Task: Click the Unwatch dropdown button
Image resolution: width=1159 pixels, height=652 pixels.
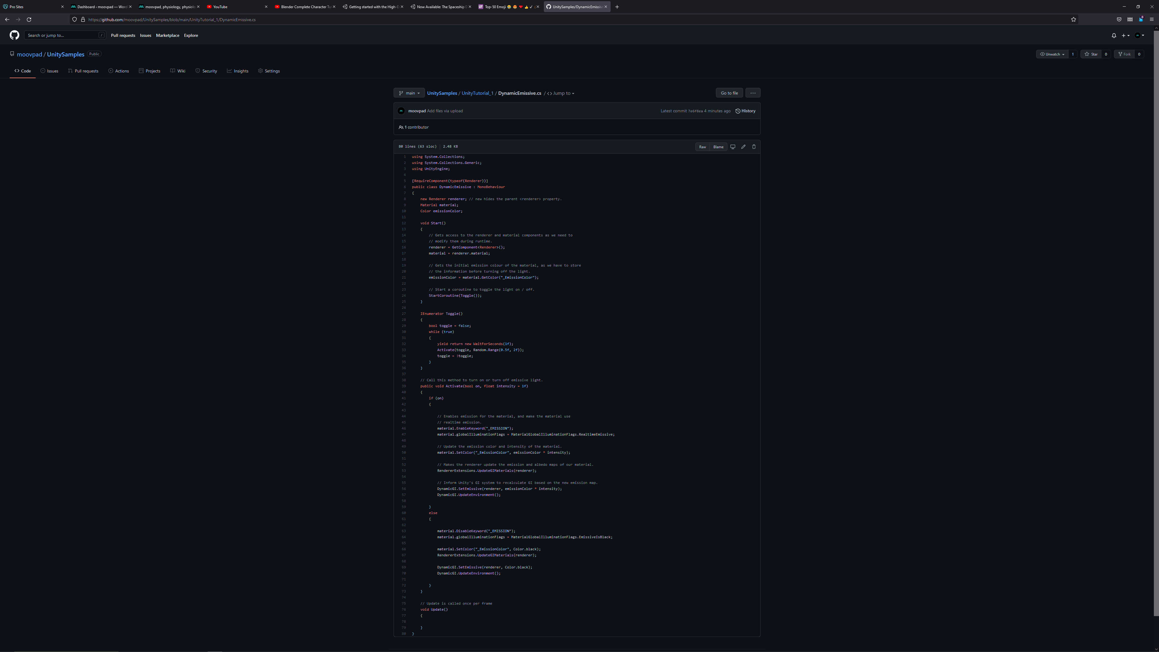Action: click(1052, 54)
